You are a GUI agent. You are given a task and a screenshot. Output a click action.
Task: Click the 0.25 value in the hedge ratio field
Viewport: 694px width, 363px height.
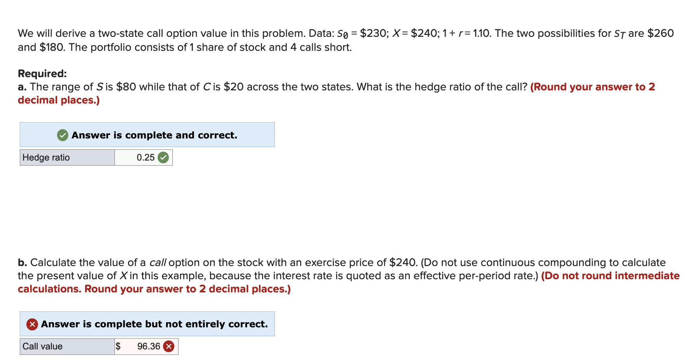point(146,157)
